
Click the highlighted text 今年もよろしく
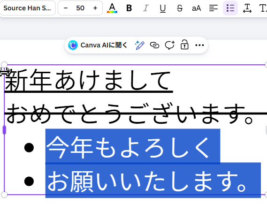coord(128,147)
